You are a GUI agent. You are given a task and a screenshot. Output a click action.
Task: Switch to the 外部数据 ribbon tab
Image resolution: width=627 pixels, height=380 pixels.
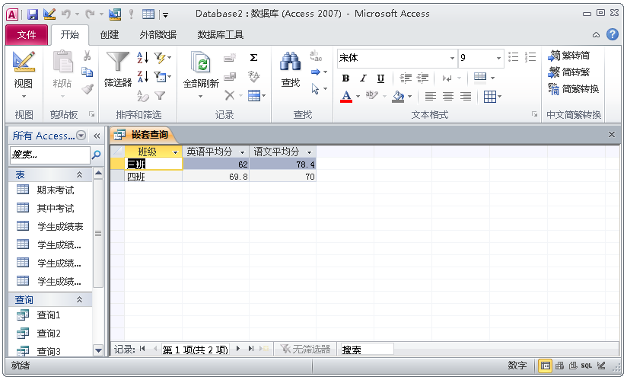point(158,35)
